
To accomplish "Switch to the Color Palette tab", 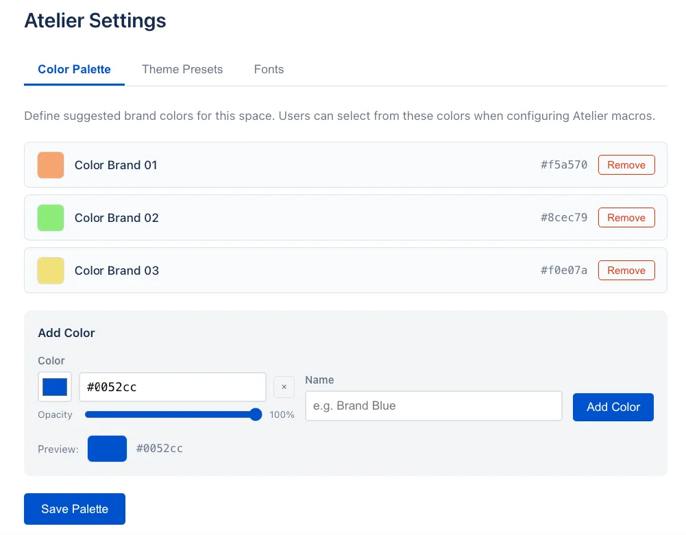I will (74, 69).
